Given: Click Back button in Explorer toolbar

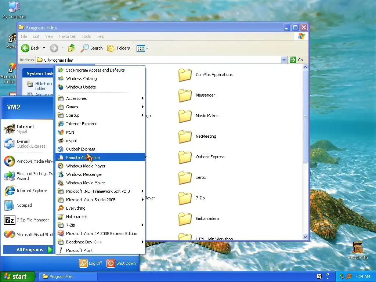Looking at the screenshot, I should click(x=30, y=48).
